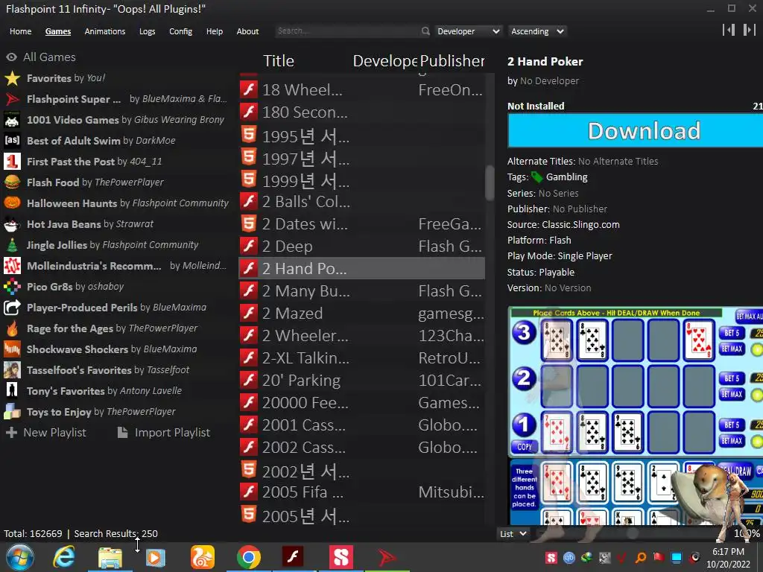Select the 2 Mazed game row
The height and width of the screenshot is (572, 763).
361,314
